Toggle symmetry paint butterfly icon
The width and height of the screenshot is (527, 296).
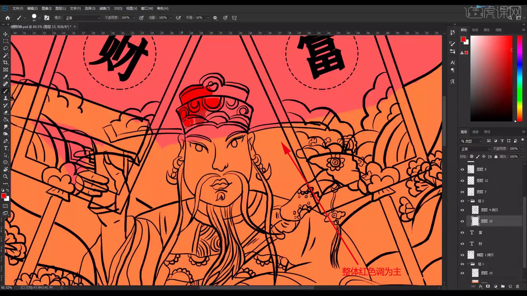pyautogui.click(x=234, y=18)
